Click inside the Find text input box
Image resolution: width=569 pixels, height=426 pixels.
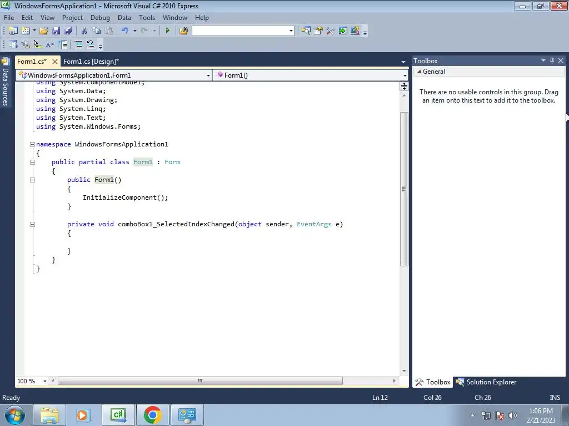(x=240, y=31)
